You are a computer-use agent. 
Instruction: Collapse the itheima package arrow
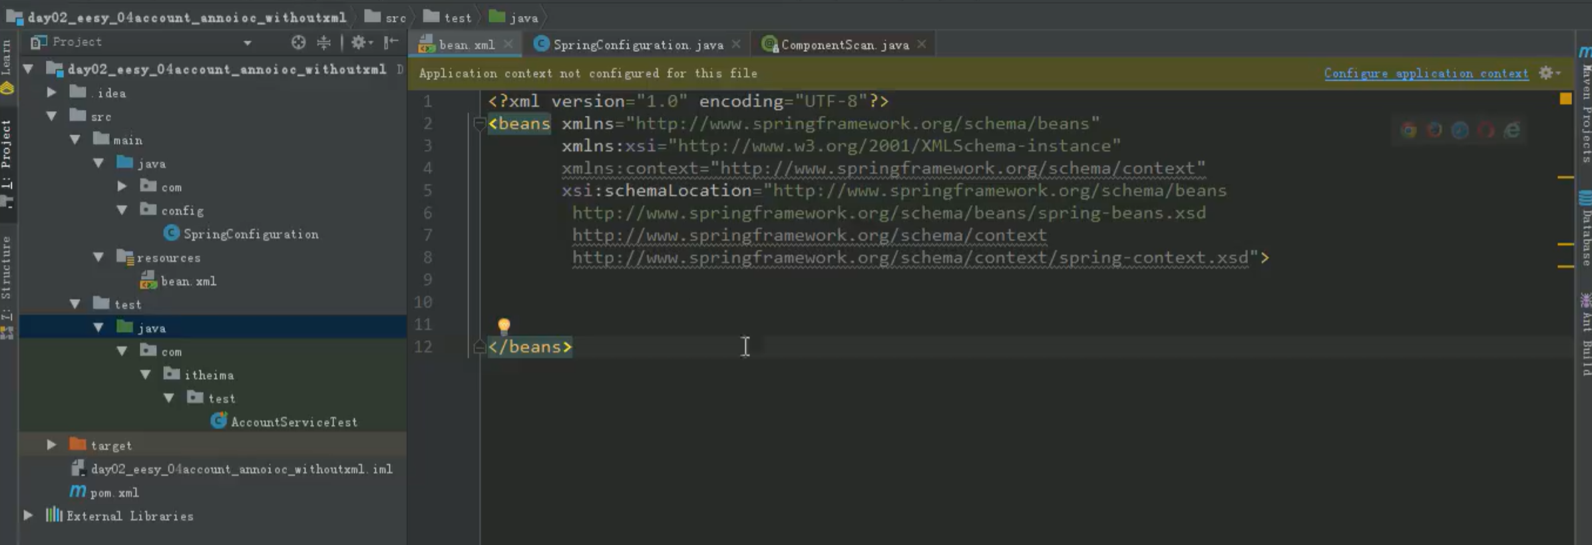[x=146, y=375]
